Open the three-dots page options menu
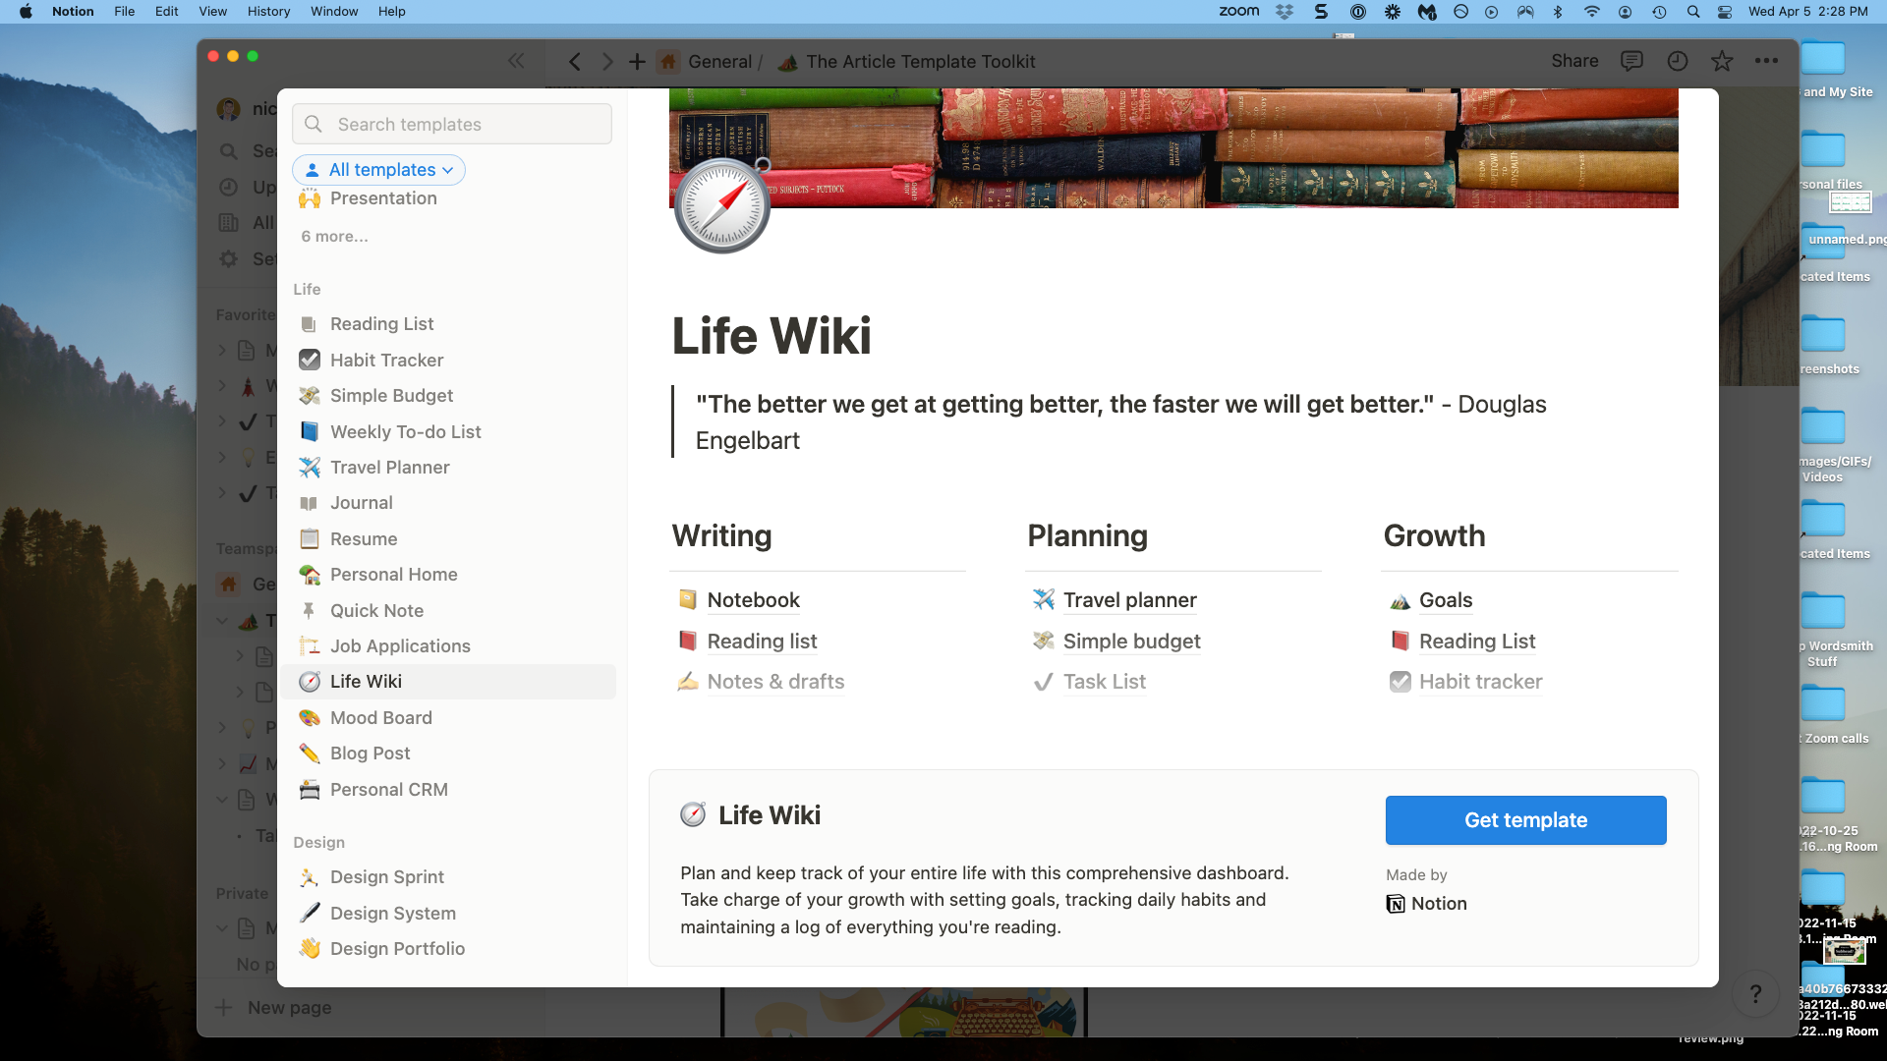This screenshot has width=1887, height=1061. (1766, 61)
